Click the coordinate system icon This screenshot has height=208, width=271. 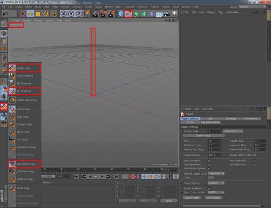click(87, 14)
